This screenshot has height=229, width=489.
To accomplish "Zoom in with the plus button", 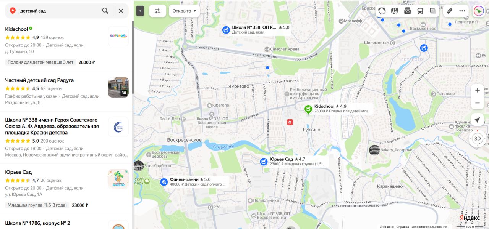I will pyautogui.click(x=478, y=90).
